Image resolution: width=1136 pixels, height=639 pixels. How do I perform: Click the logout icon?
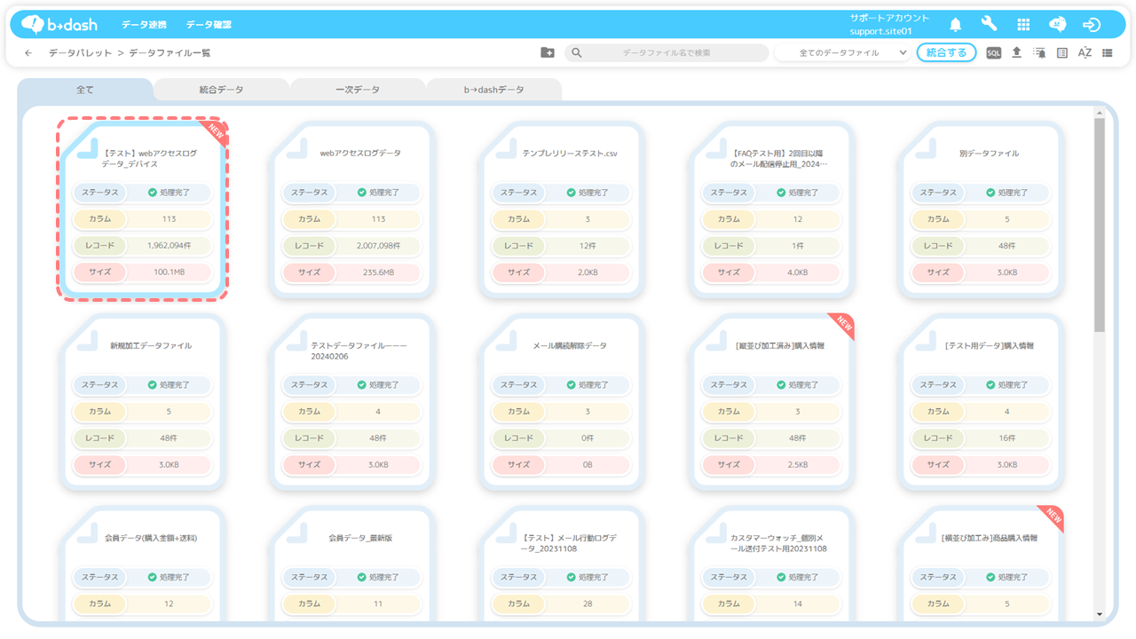point(1092,24)
